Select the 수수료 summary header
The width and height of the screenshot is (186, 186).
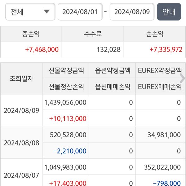93,34
